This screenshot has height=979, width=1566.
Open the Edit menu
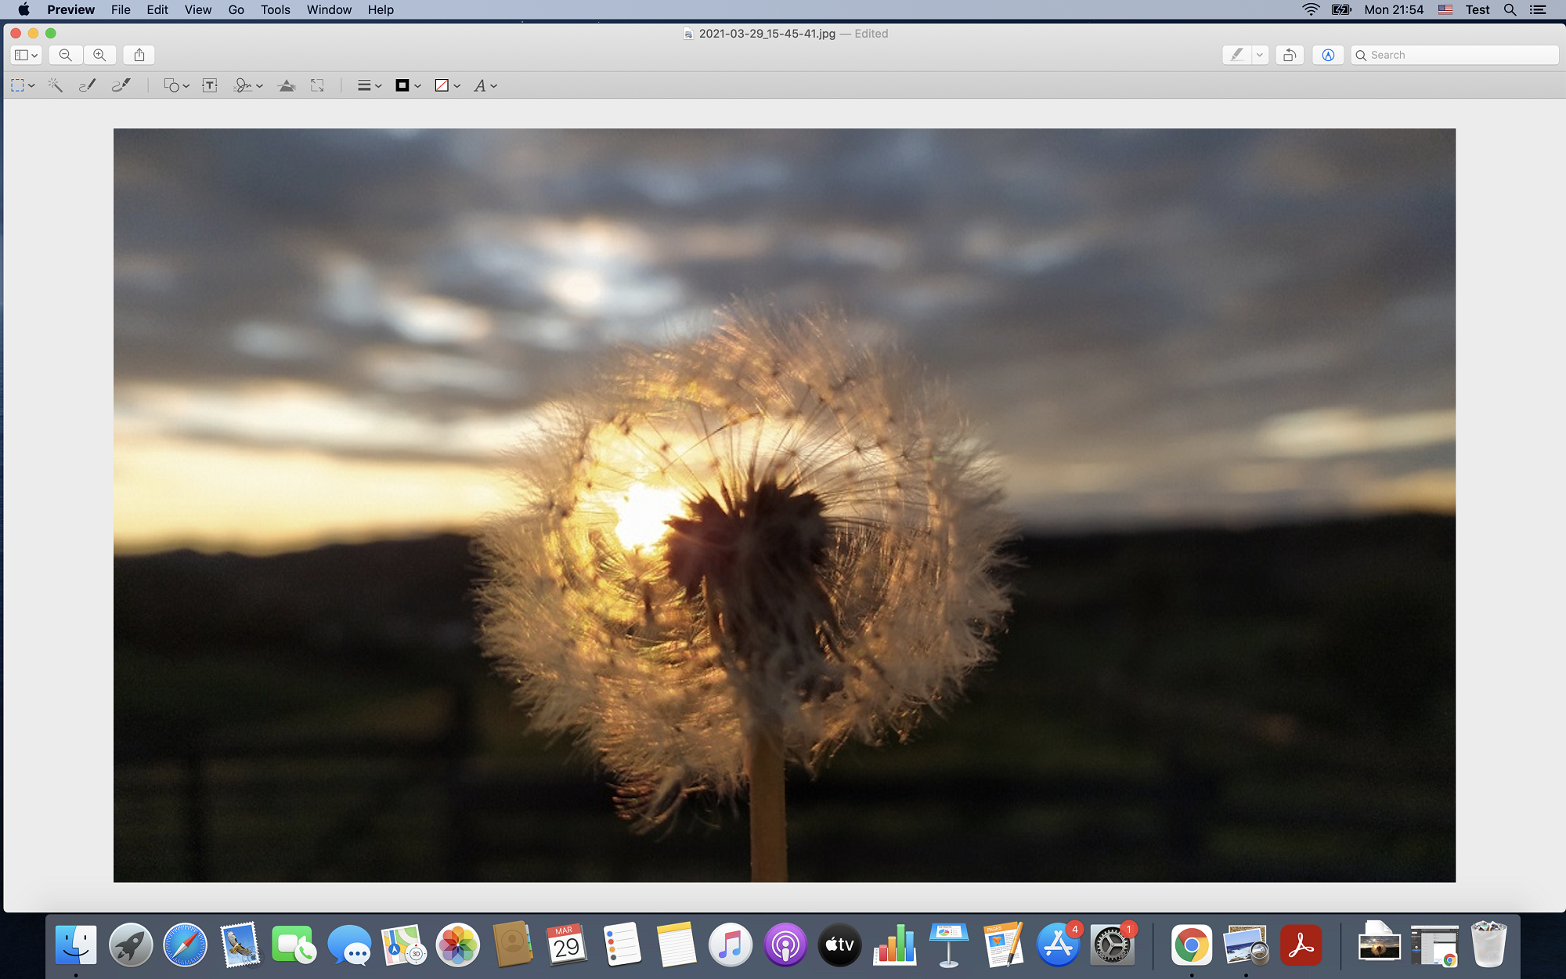[x=157, y=9]
